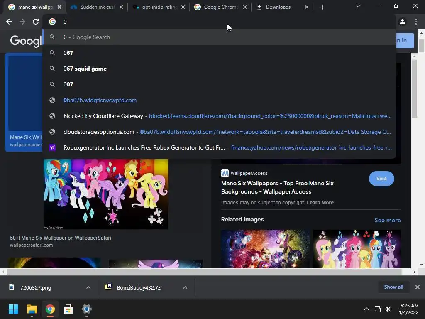Click the side panel vertical scrollbar
This screenshot has width=425, height=319.
click(x=414, y=89)
